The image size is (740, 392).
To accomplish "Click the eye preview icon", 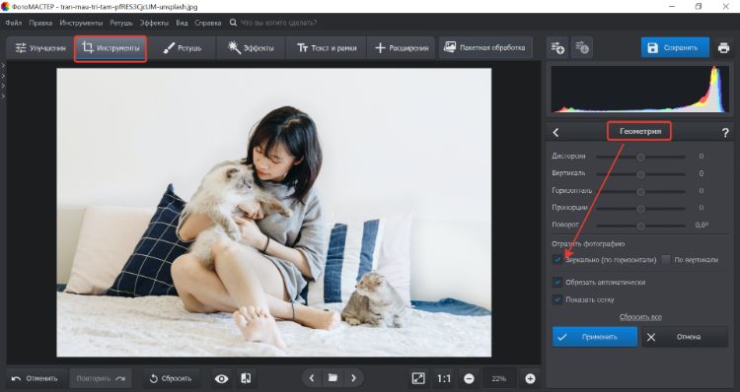I will [221, 378].
